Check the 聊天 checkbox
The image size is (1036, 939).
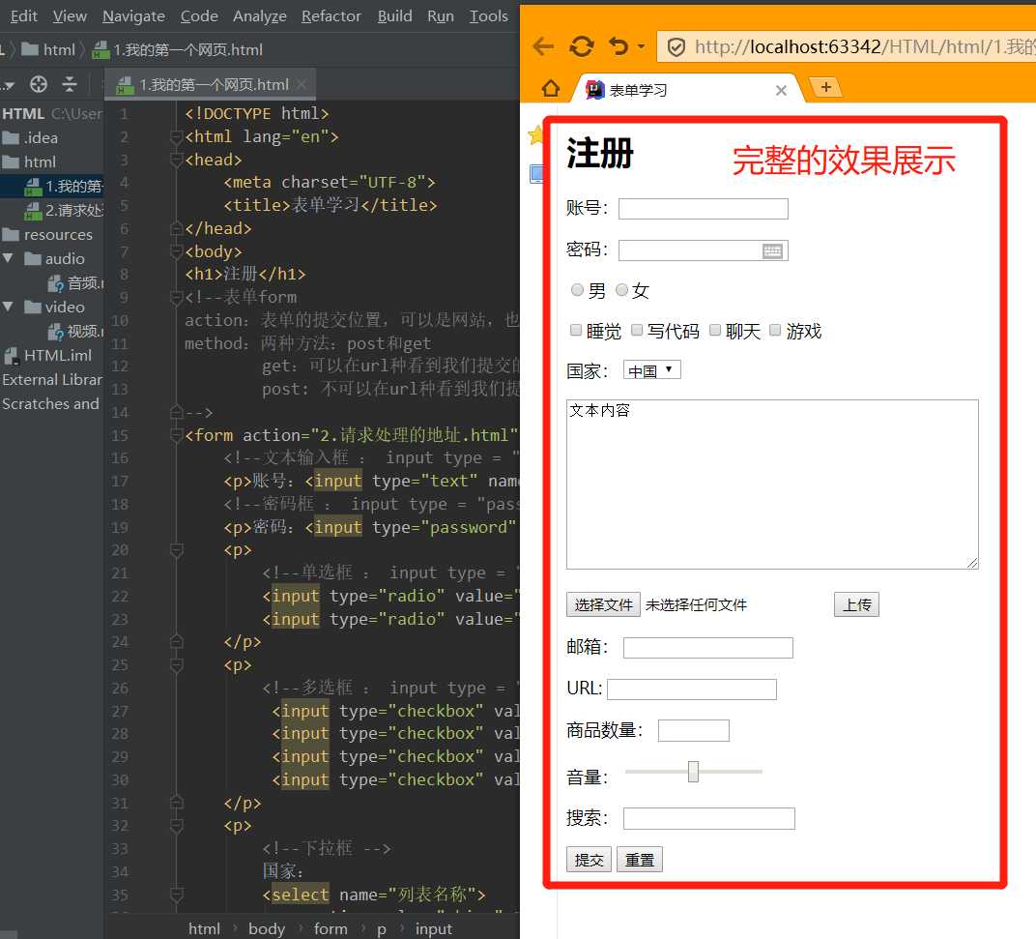[x=715, y=330]
